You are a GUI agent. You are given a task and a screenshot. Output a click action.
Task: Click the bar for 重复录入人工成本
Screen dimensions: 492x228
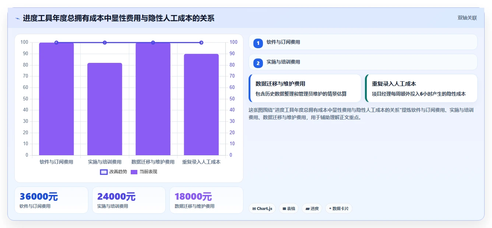(x=201, y=104)
